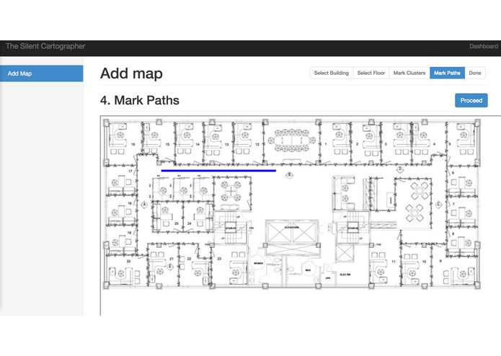The width and height of the screenshot is (501, 356).
Task: Click office number 1 on the map
Action: (326, 144)
